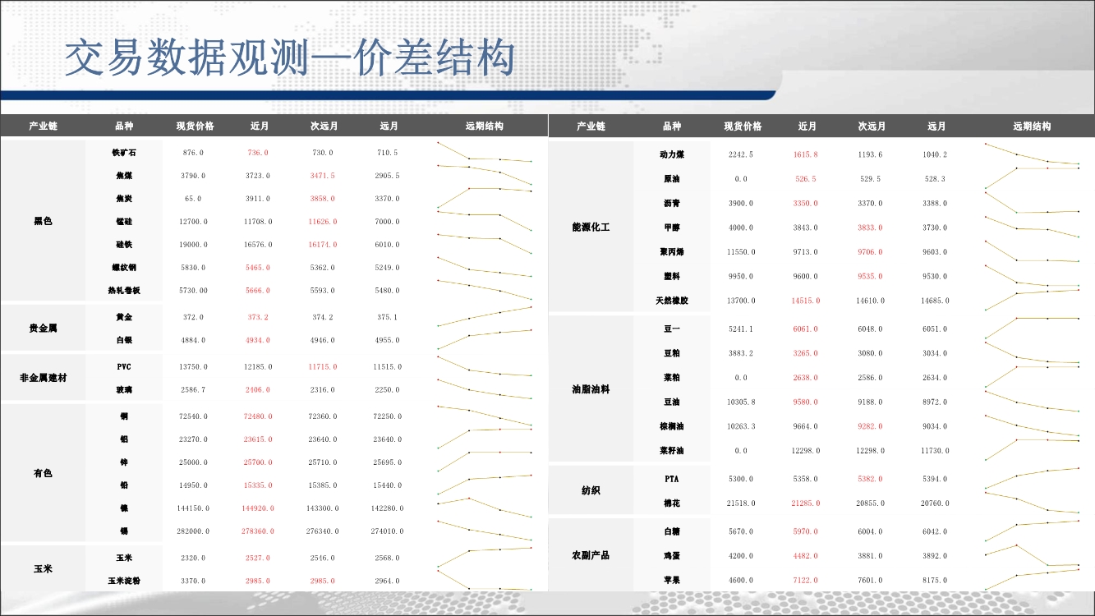Image resolution: width=1095 pixels, height=616 pixels.
Task: Open the 鸡蛋 forward structure sparkline
Action: coord(1033,556)
